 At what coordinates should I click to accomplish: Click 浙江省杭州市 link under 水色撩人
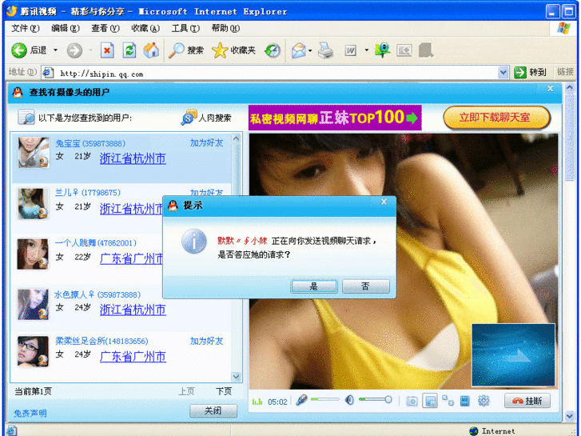tap(133, 310)
